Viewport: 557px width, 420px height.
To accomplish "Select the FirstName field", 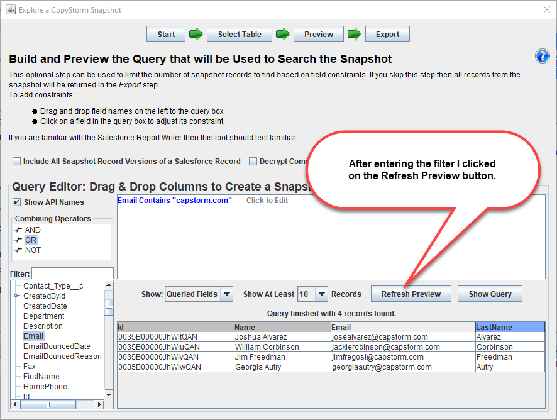I will (41, 376).
